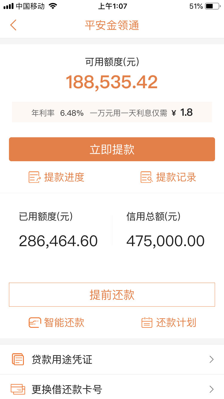Expand 更换借还款卡号 row chevron
Image resolution: width=224 pixels, height=399 pixels.
point(211,389)
